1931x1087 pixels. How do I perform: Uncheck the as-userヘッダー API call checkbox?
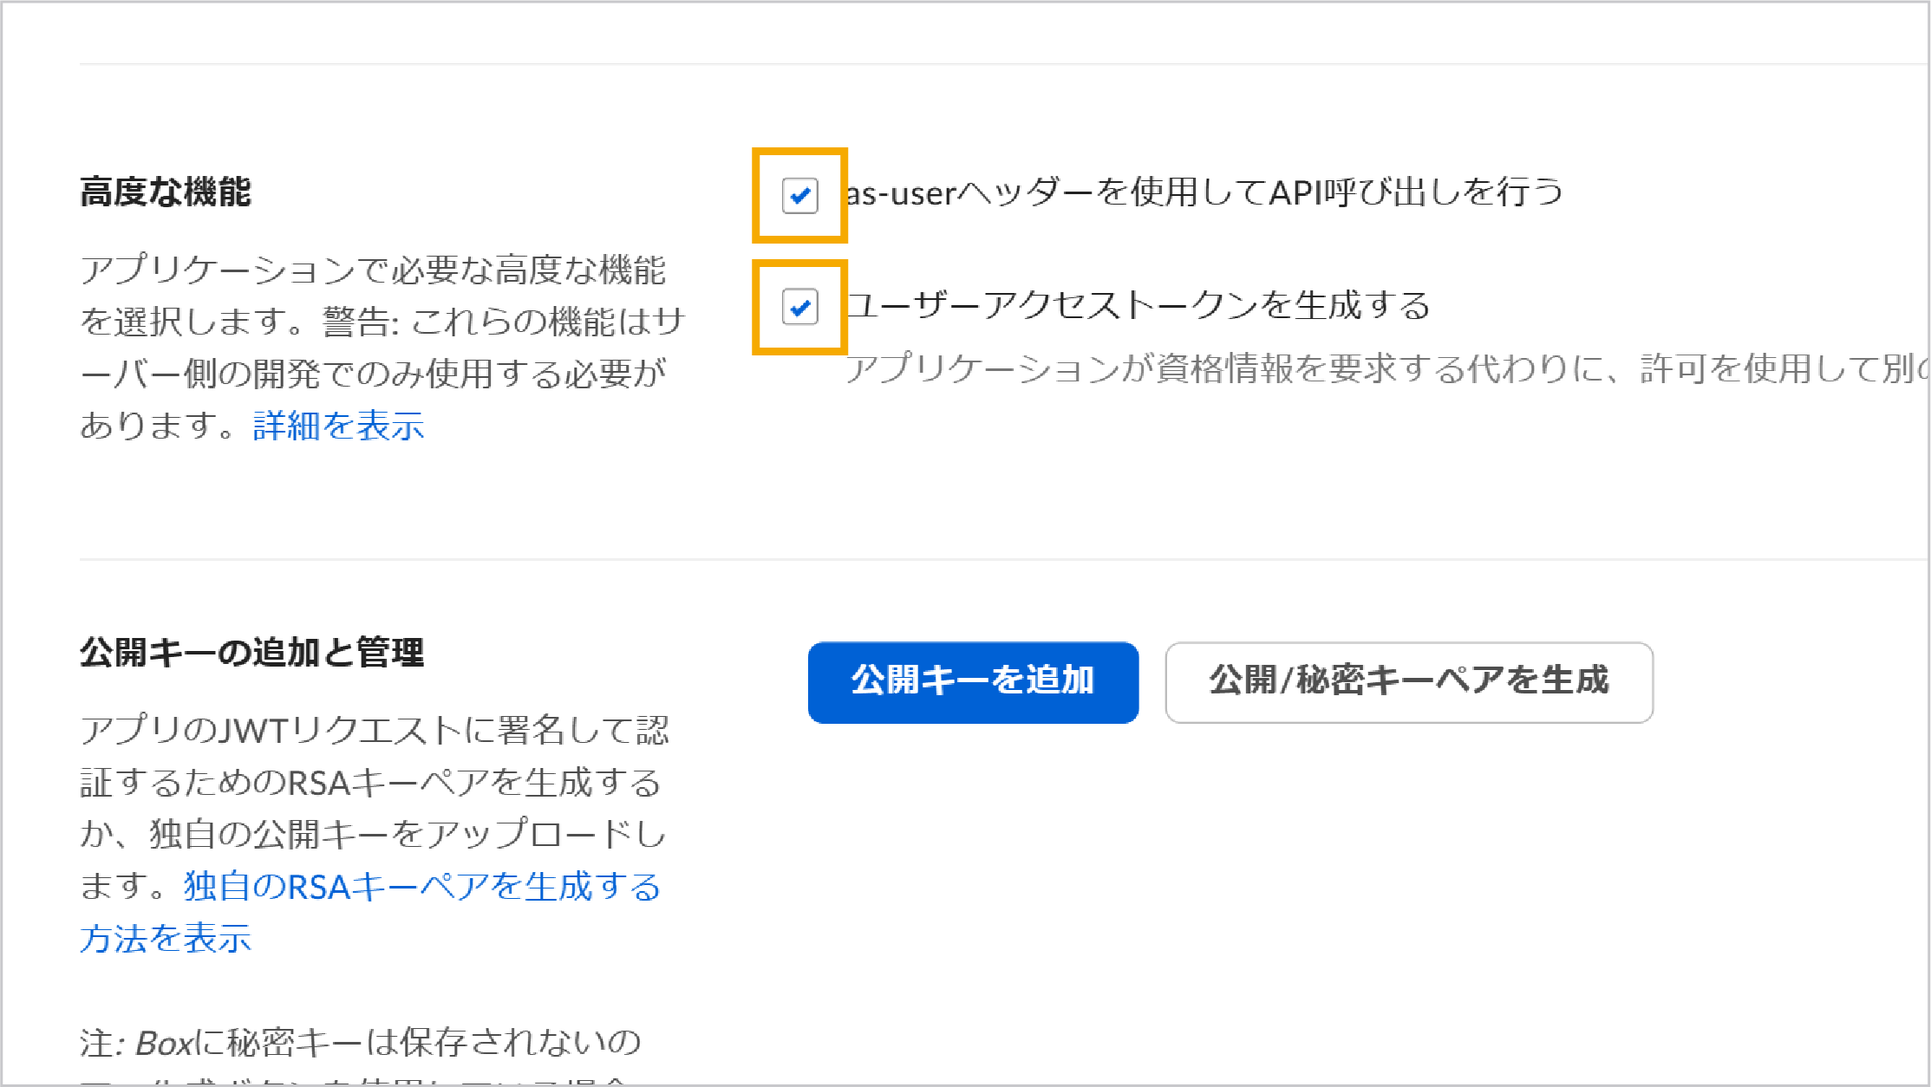coord(799,195)
